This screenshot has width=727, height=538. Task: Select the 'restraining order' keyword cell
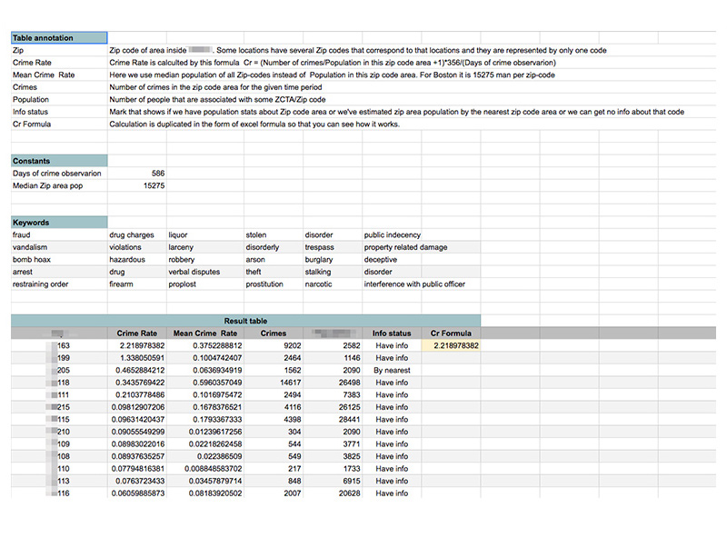(58, 284)
